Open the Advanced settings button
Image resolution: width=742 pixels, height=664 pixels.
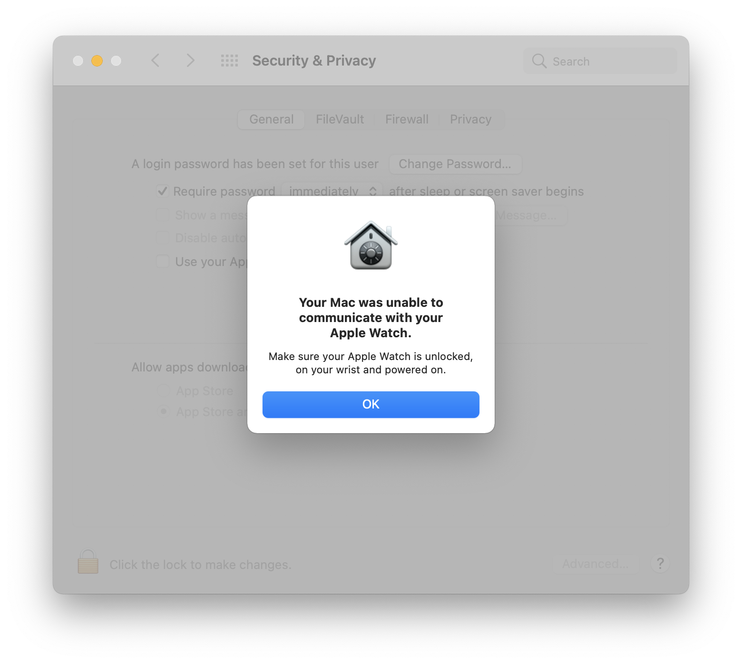pos(595,564)
